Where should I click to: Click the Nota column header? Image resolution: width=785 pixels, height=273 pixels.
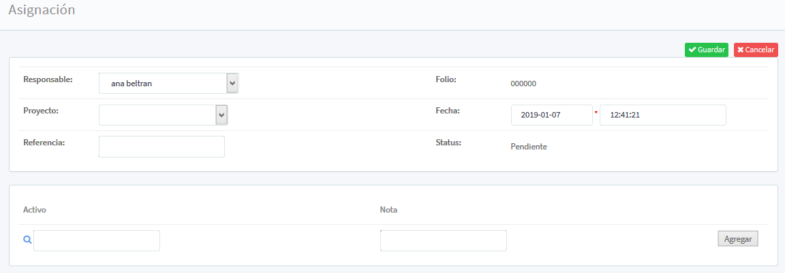pyautogui.click(x=388, y=210)
